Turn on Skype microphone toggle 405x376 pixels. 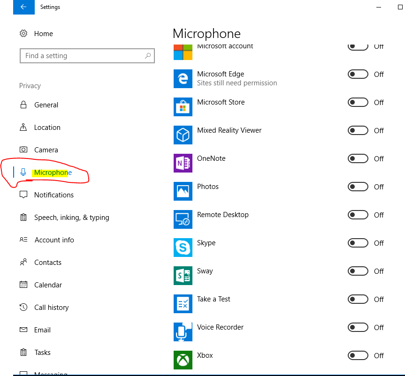click(x=358, y=243)
